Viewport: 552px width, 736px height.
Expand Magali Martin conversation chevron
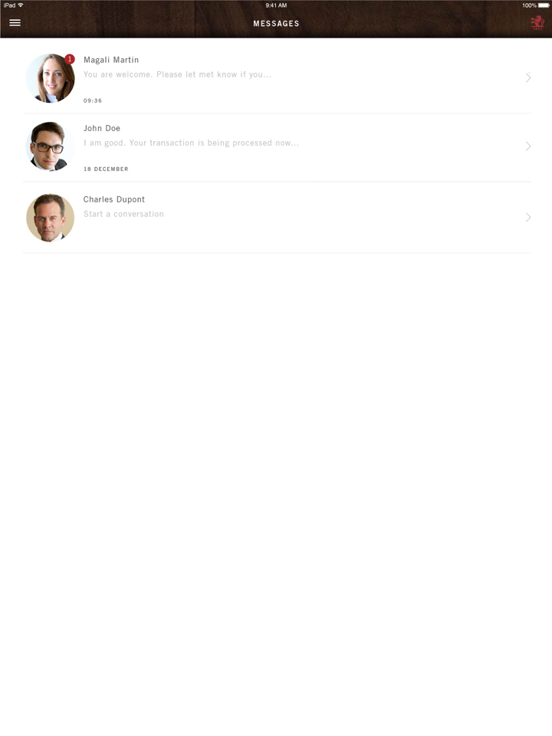528,77
